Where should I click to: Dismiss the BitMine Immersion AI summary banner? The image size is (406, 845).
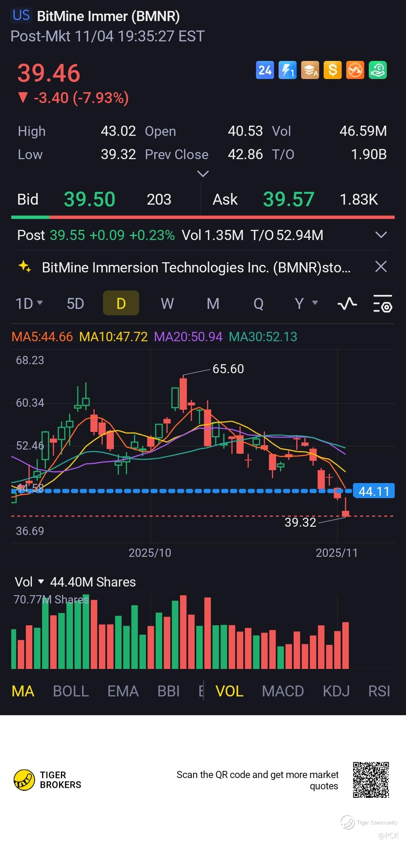point(381,267)
